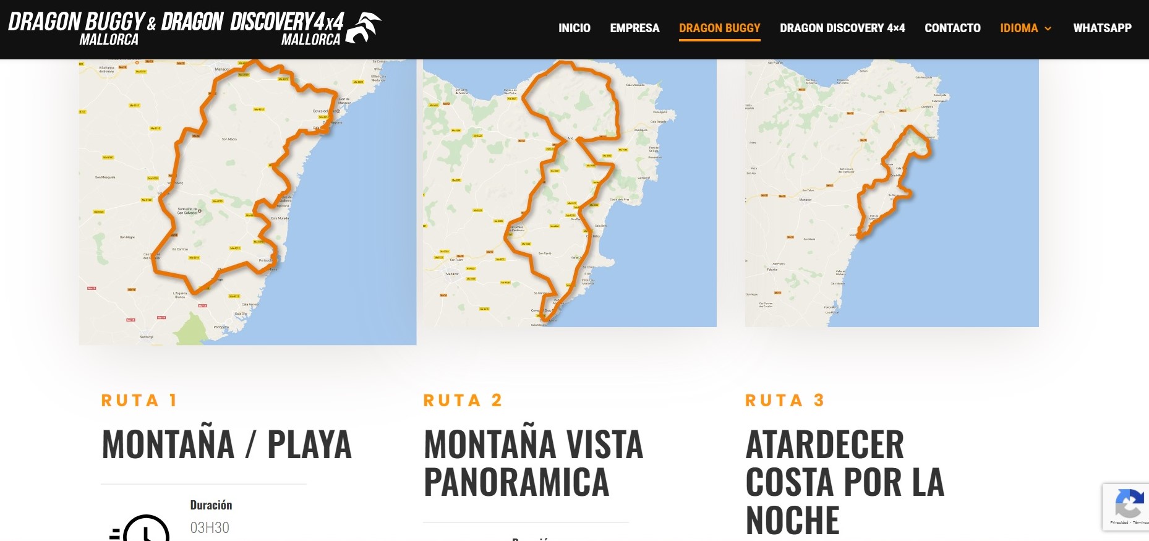The height and width of the screenshot is (541, 1149).
Task: Click the Ruta 2 orange label
Action: 463,401
